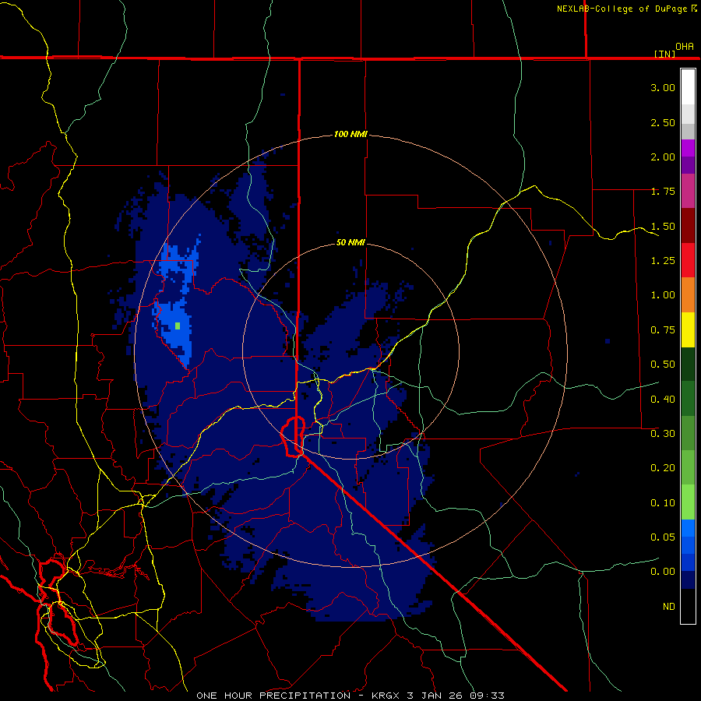The height and width of the screenshot is (701, 701).
Task: Select the 0.00 legend value
Action: tap(663, 572)
